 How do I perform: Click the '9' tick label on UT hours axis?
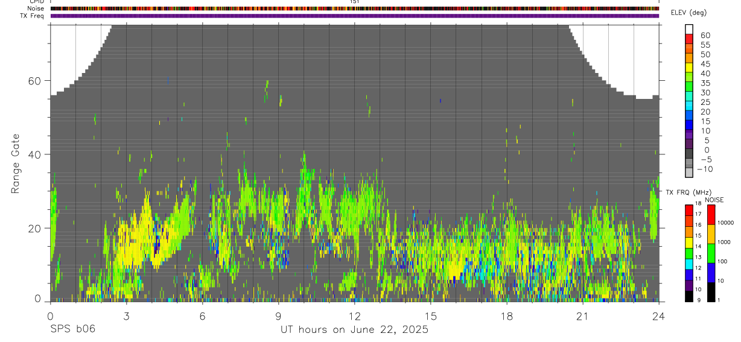point(278,315)
